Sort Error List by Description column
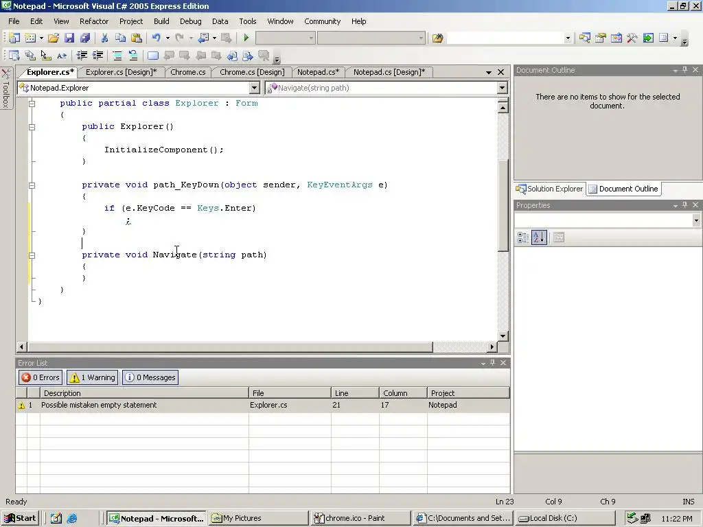The image size is (703, 527). point(144,393)
